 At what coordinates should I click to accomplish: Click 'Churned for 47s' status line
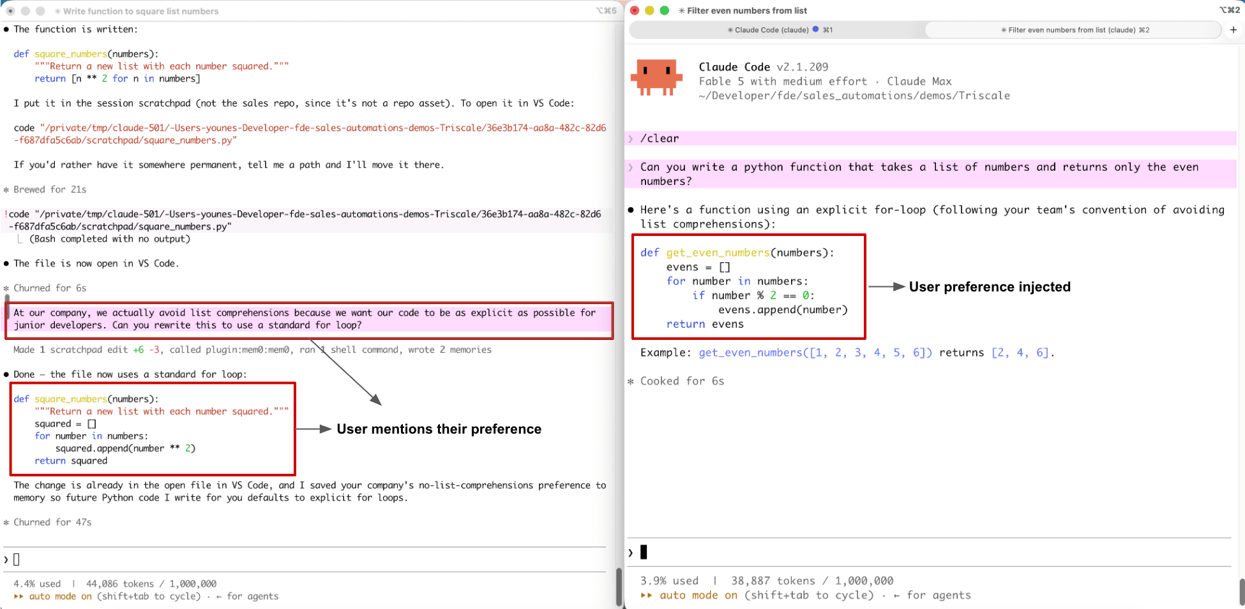tap(52, 522)
